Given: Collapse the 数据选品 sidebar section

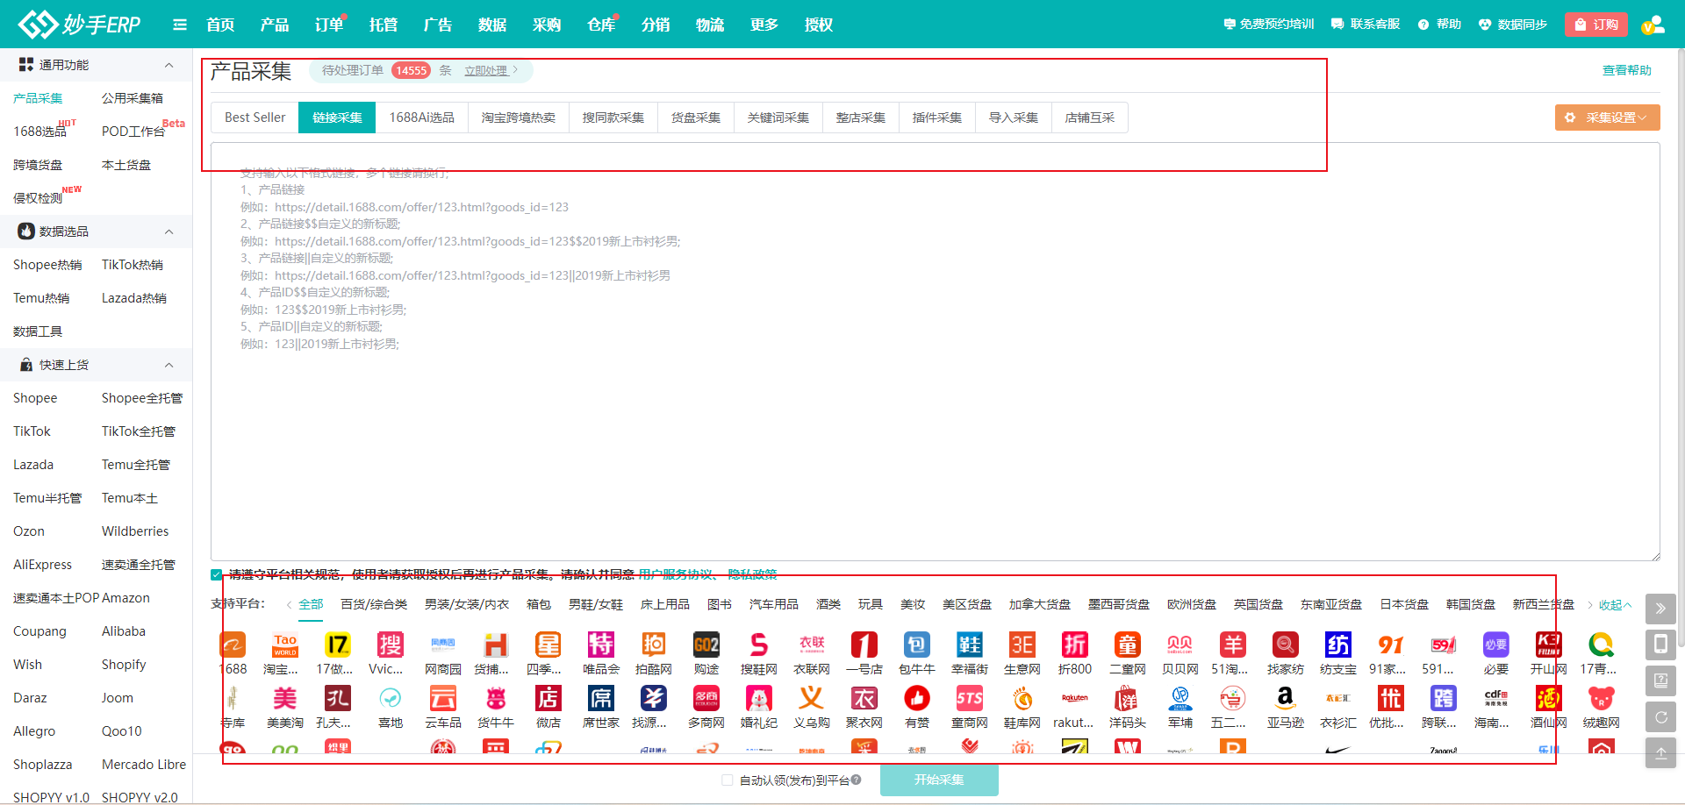Looking at the screenshot, I should click(x=169, y=232).
